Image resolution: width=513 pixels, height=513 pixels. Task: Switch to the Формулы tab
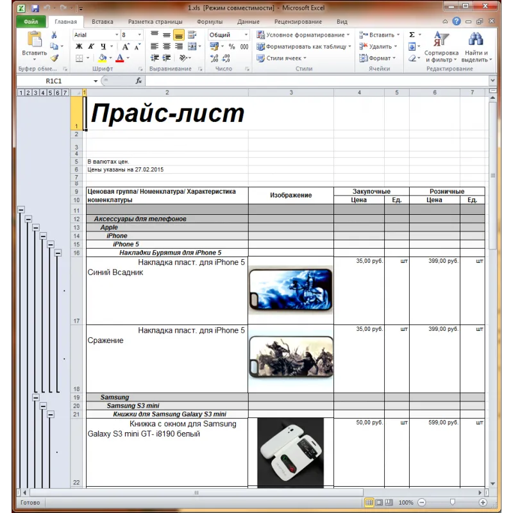point(210,22)
